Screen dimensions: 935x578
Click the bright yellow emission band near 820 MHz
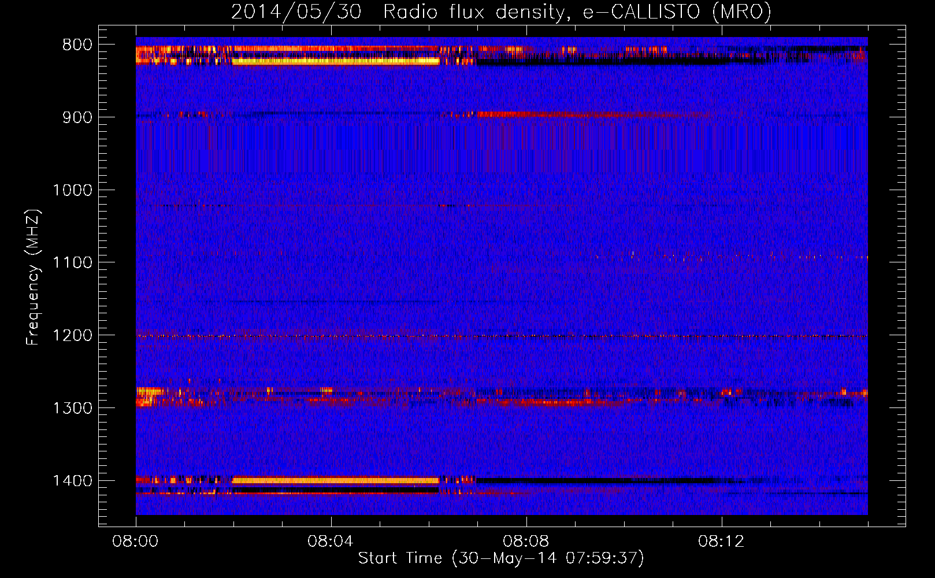[335, 61]
